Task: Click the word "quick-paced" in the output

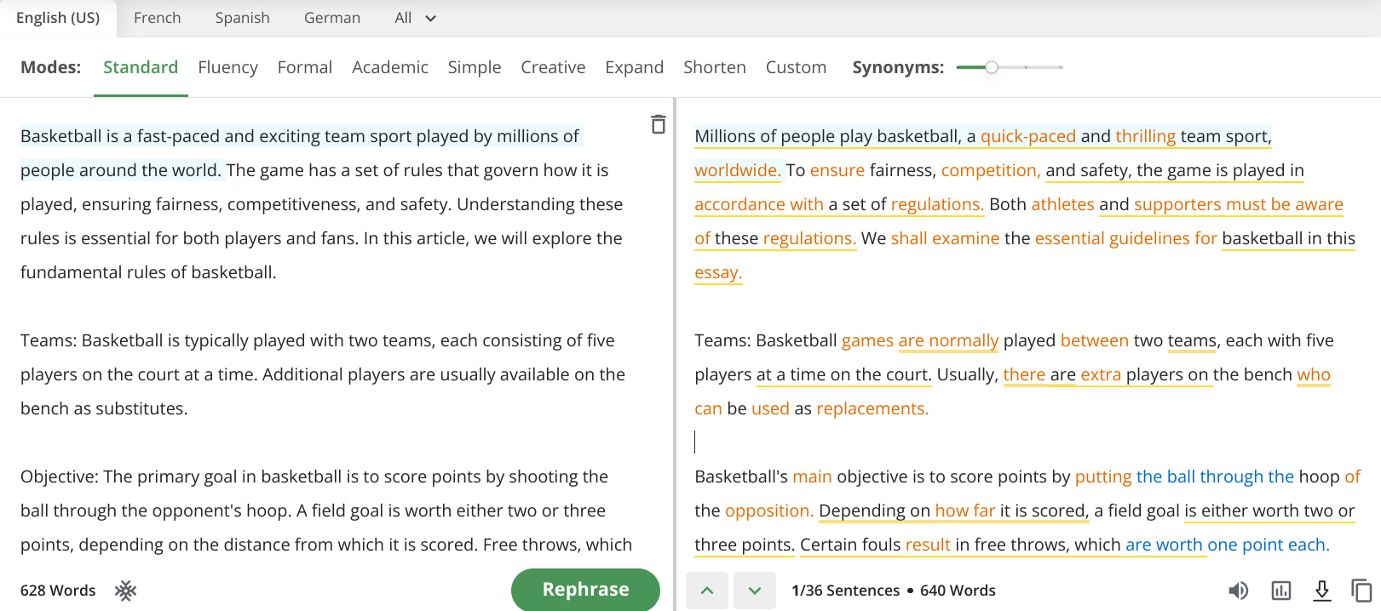Action: pos(1028,136)
